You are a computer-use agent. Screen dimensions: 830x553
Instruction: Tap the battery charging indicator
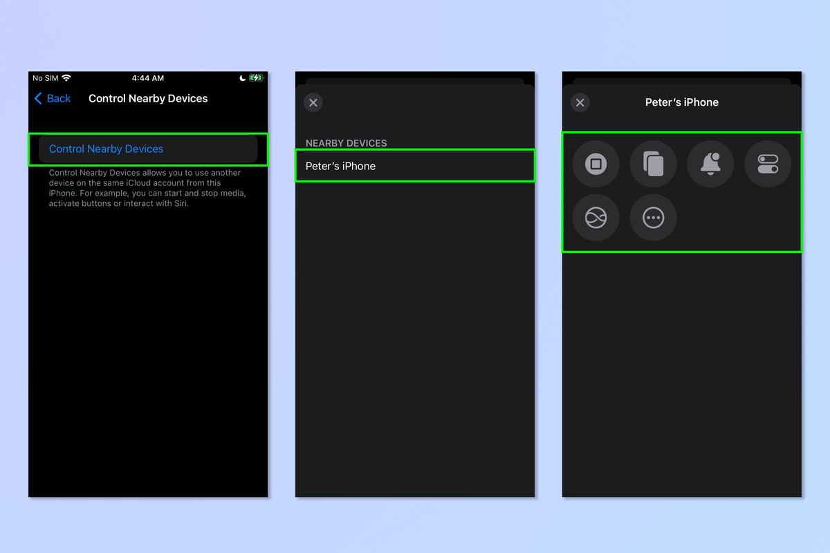coord(255,78)
